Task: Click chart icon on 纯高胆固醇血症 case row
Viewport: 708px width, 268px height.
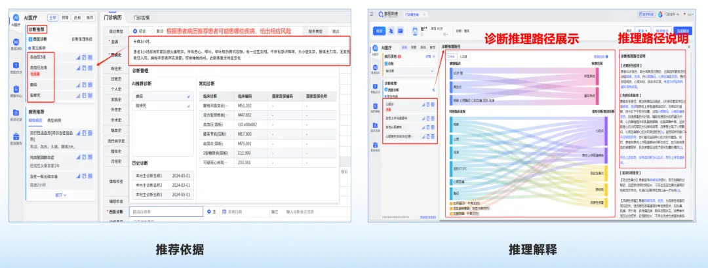Action: 78,156
